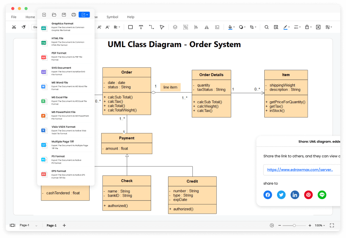Click the flip mirror icon
This screenshot has height=238, width=346.
pyautogui.click(x=206, y=27)
